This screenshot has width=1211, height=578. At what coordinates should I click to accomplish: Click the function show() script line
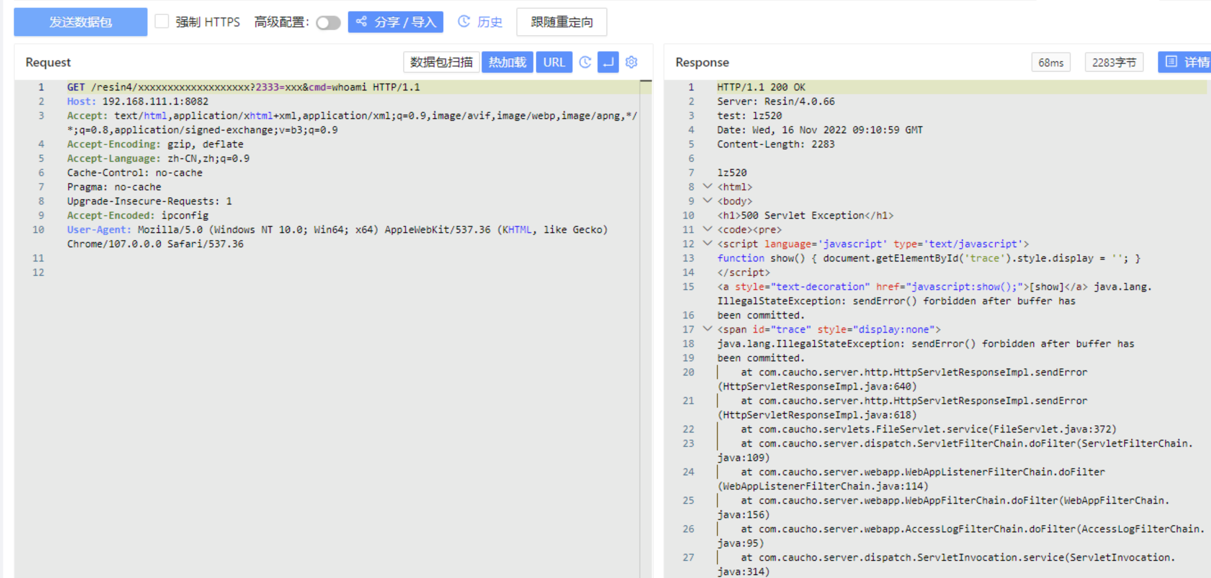929,258
